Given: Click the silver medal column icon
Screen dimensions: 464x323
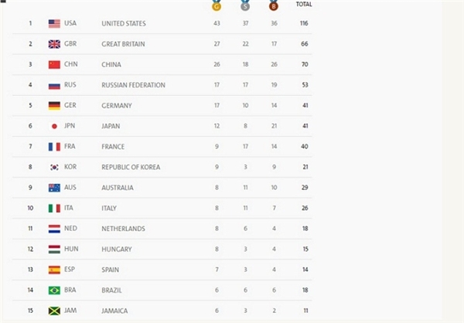Looking at the screenshot, I should [245, 5].
